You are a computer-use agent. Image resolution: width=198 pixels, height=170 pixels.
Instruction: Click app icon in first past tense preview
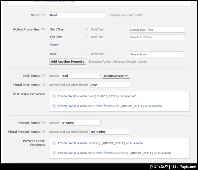click(54, 96)
